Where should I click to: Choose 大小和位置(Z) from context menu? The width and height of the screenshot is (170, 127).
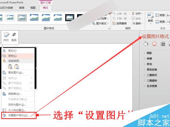click(18, 110)
